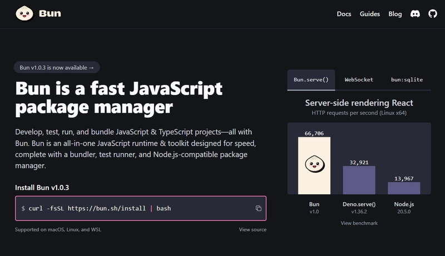Click the '13,967' value label

point(404,179)
